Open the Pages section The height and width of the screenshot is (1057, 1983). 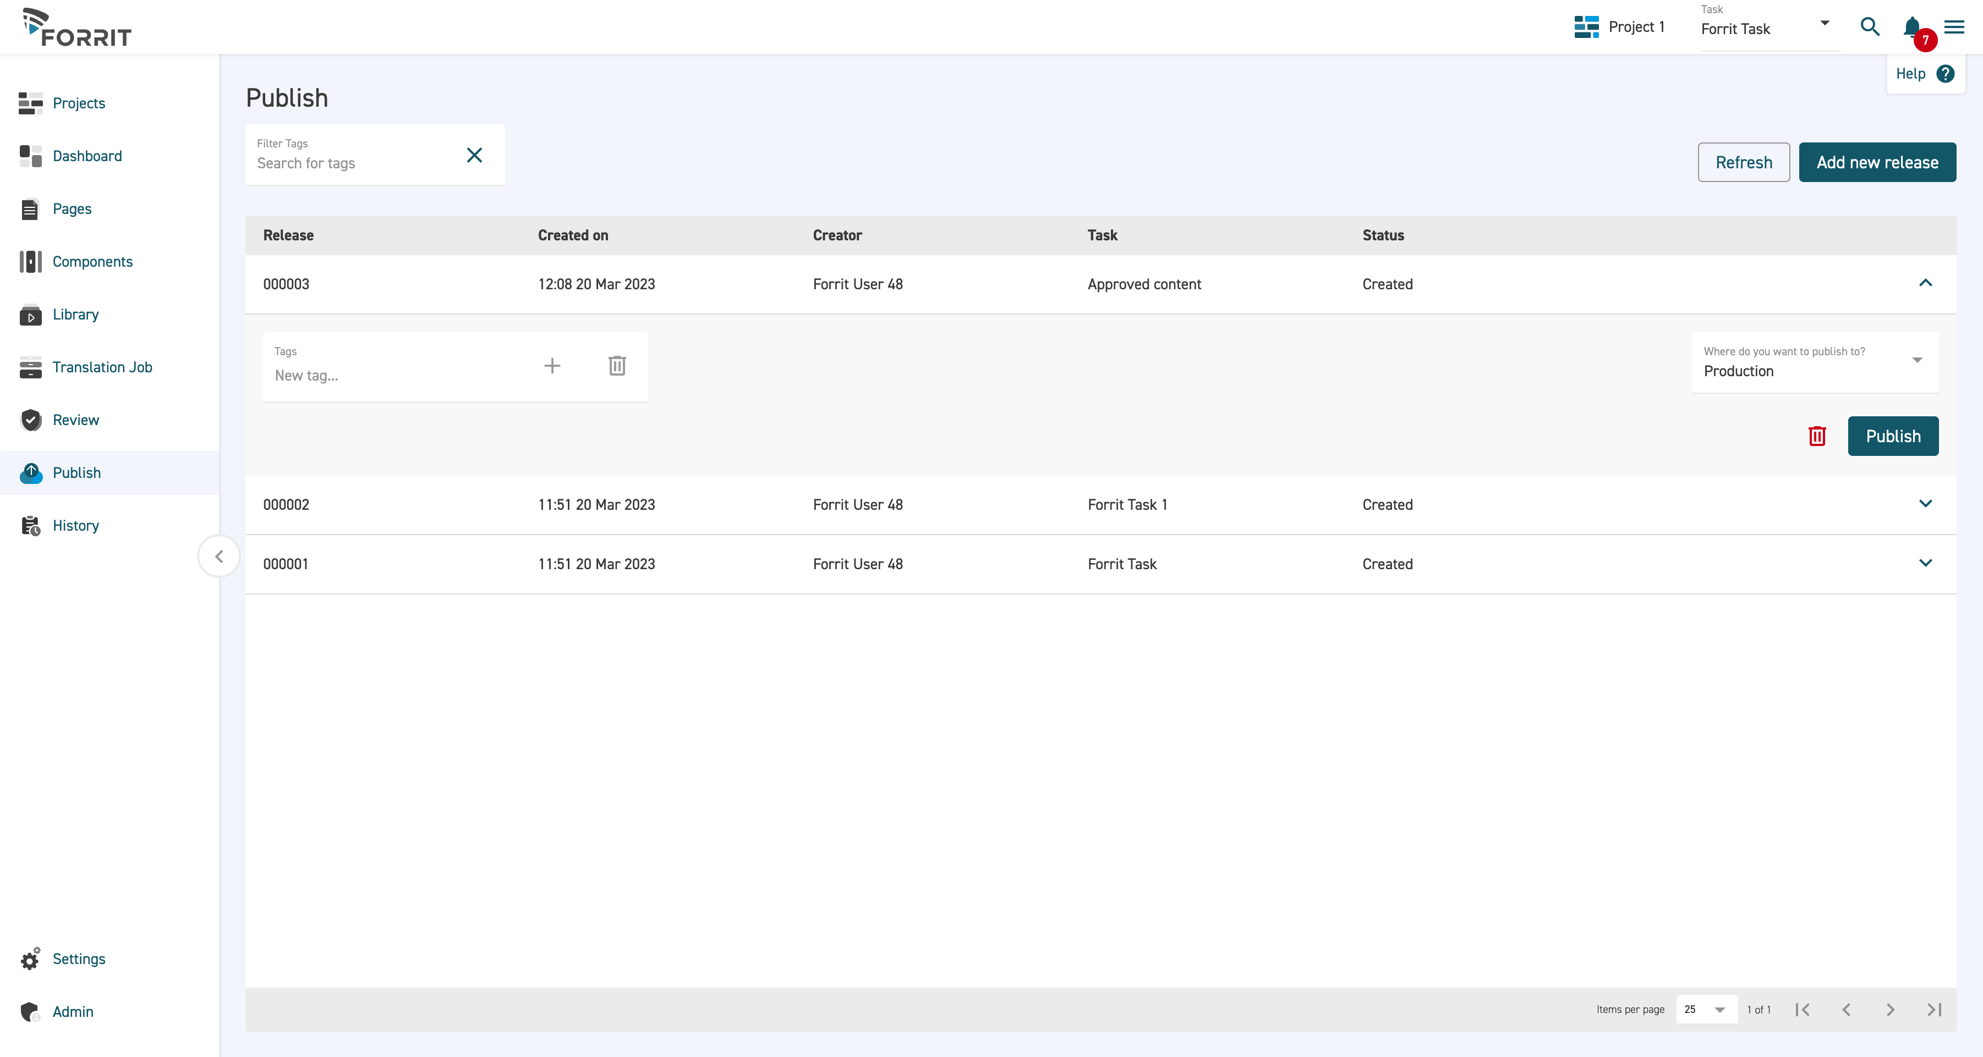[x=71, y=208]
